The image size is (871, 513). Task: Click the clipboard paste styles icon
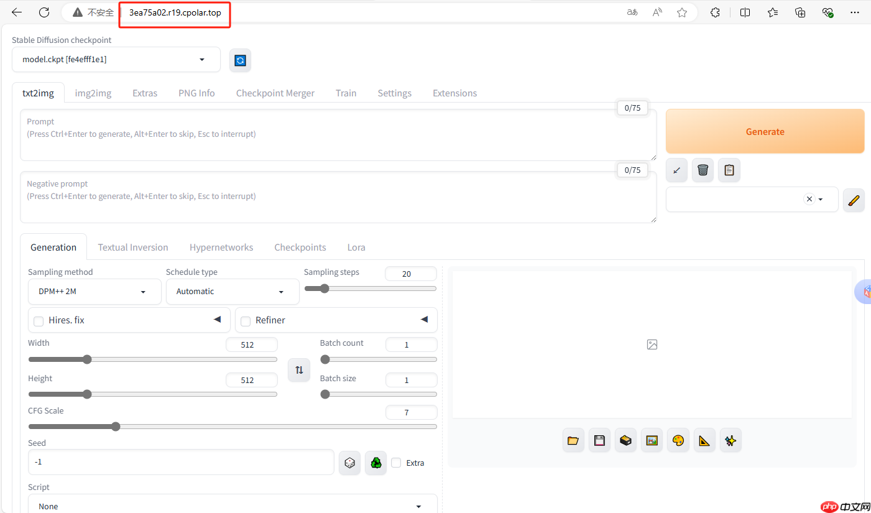(729, 170)
